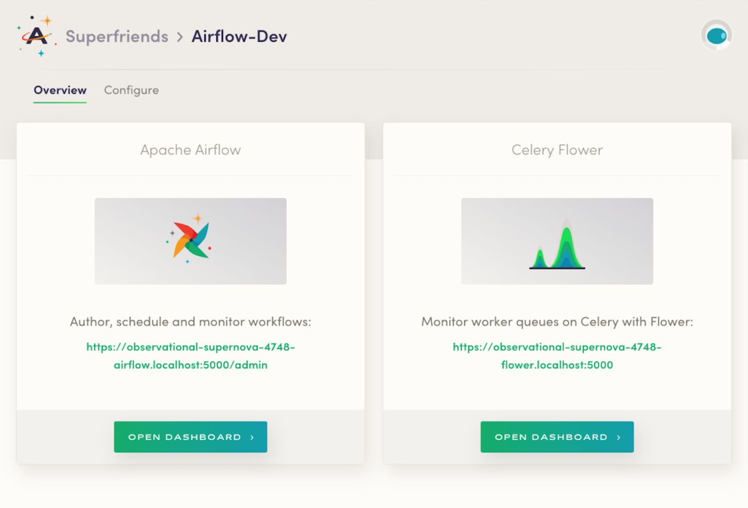Click the arrow in Airflow's Open Dashboard button
This screenshot has width=748, height=508.
pyautogui.click(x=252, y=437)
